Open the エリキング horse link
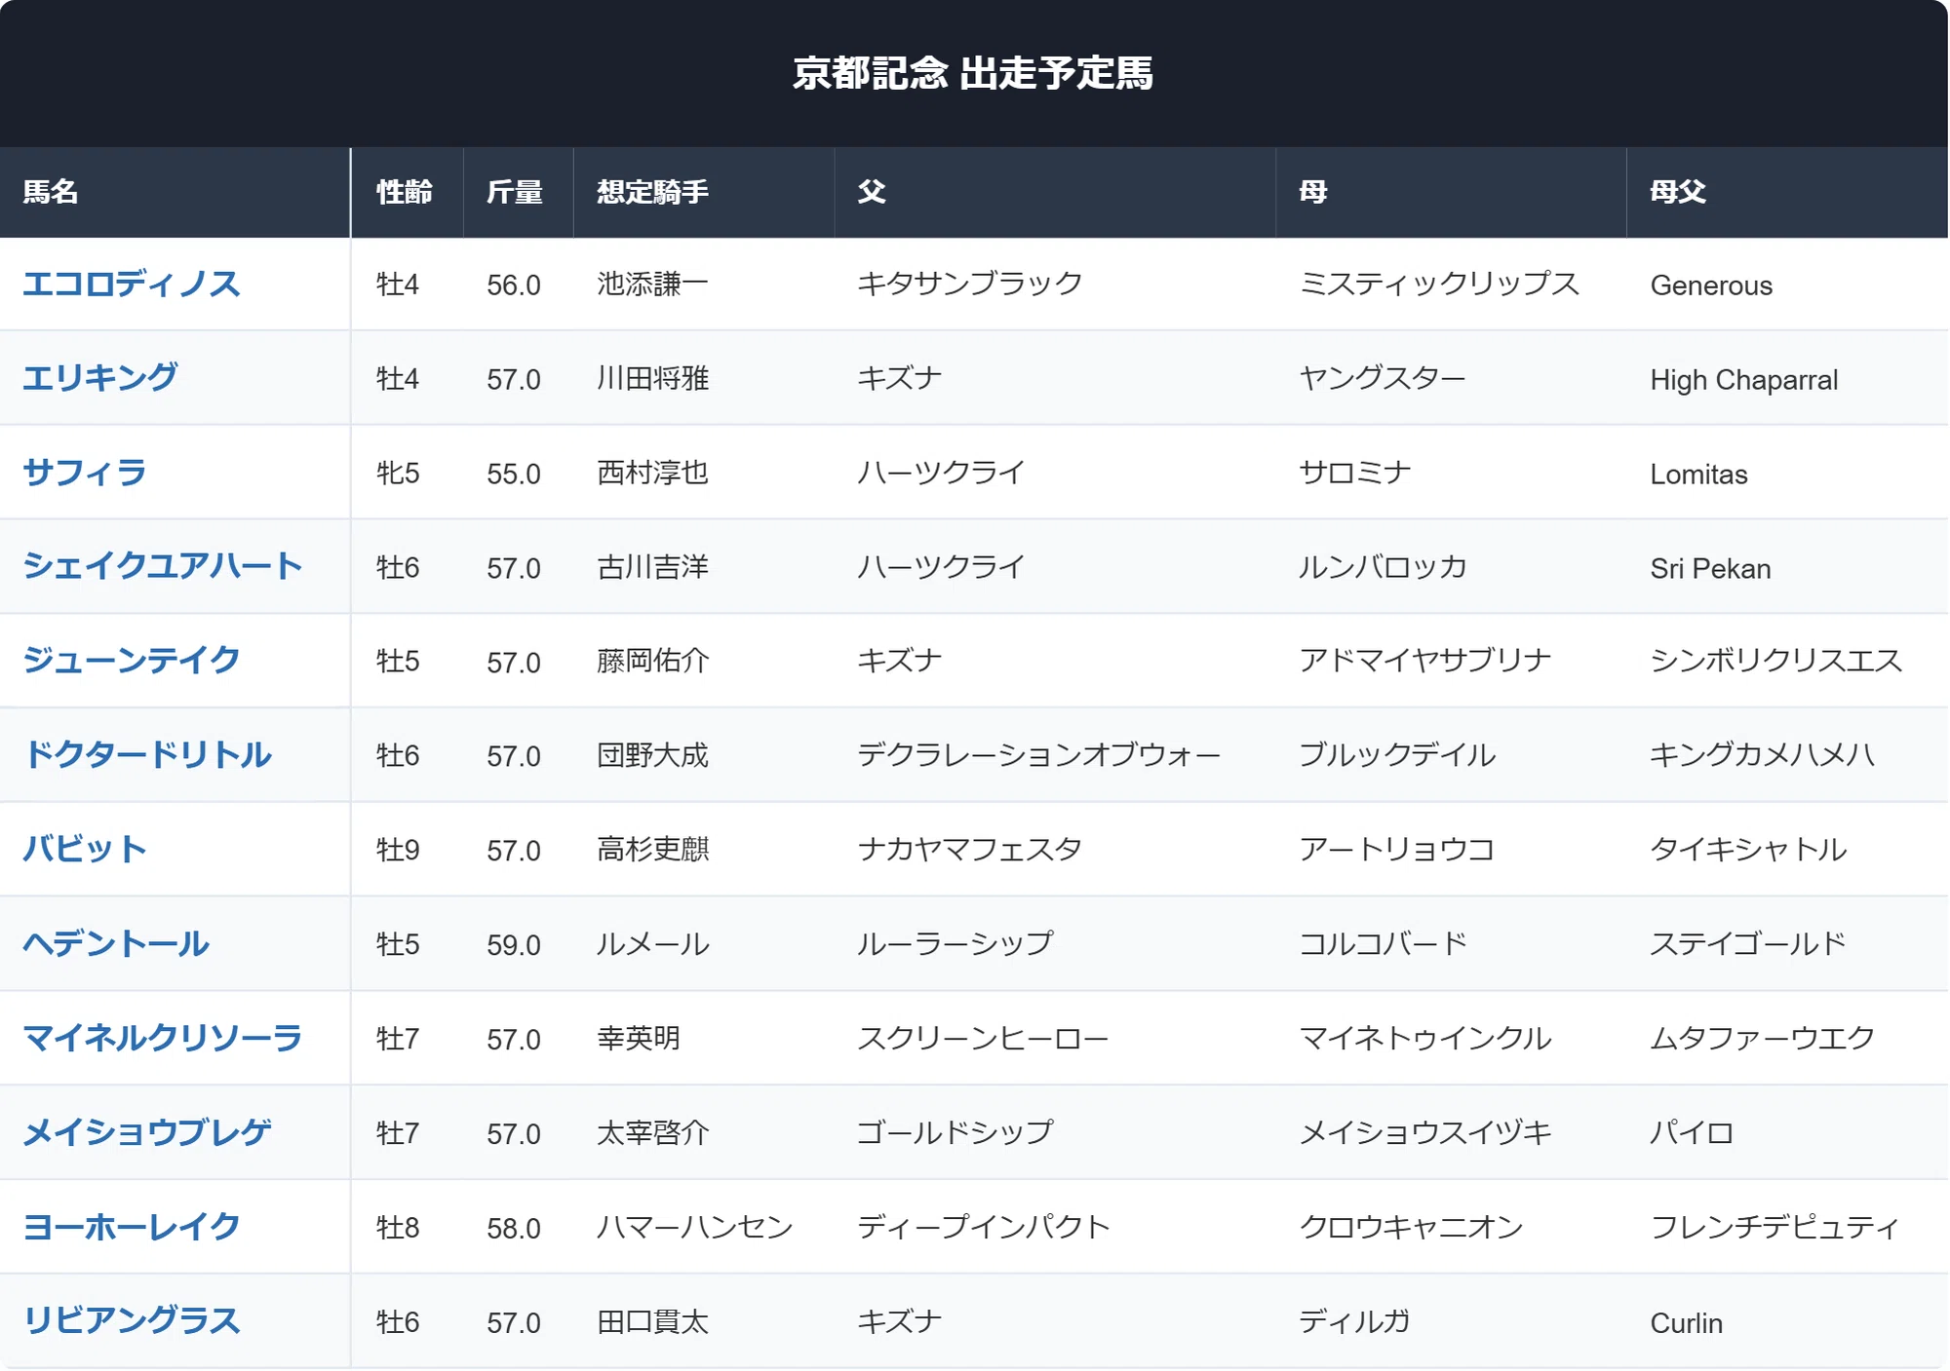 coord(100,378)
